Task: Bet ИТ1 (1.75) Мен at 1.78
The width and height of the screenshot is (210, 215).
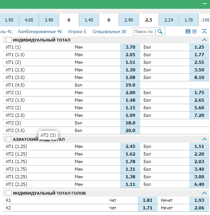Action: point(130,162)
